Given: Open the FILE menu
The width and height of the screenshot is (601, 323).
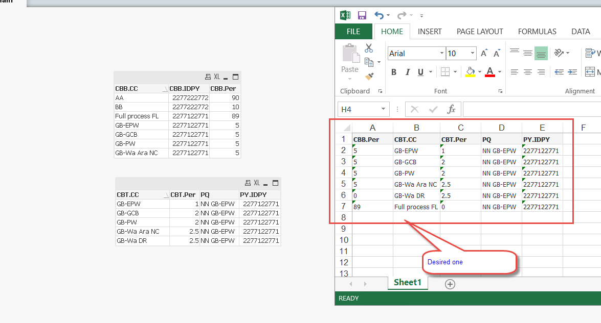Looking at the screenshot, I should 353,31.
